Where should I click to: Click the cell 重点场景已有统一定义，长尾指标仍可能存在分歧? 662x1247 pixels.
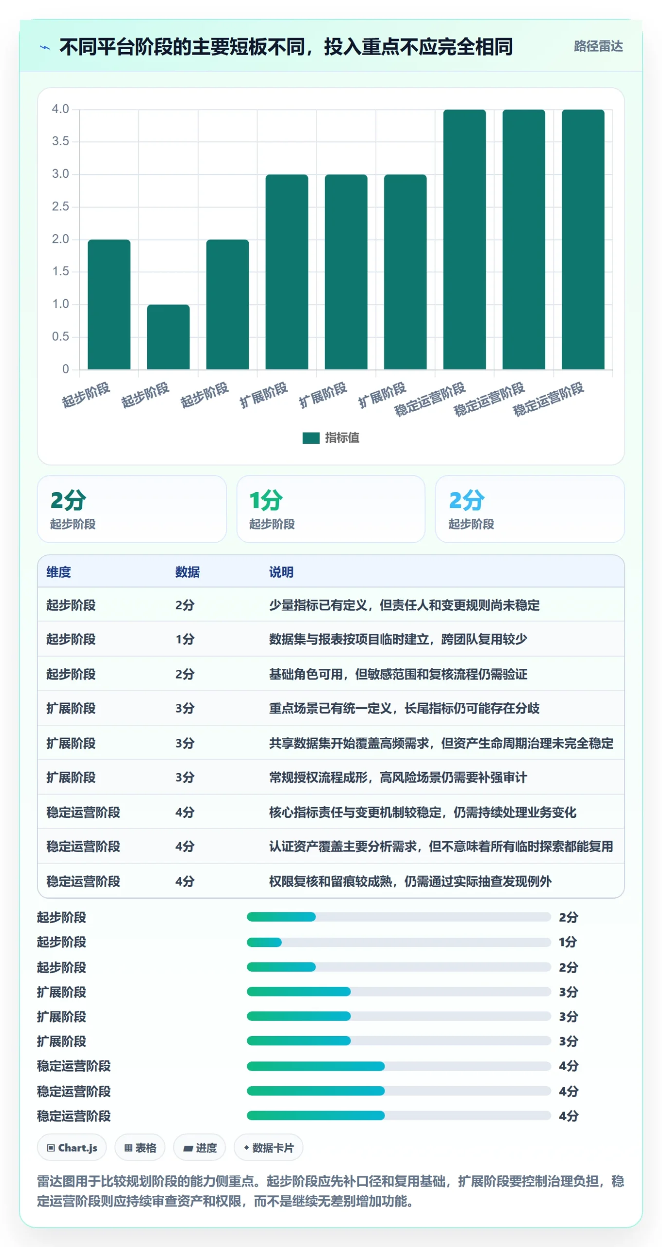(x=405, y=708)
